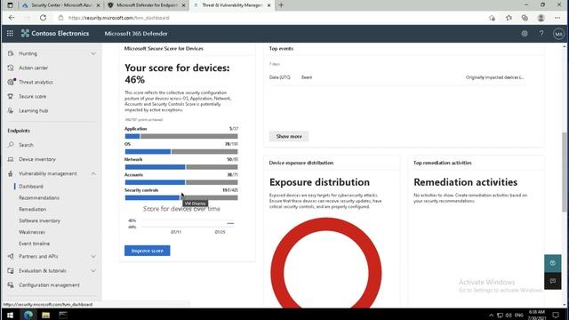Open a new browser tab

tap(281, 5)
